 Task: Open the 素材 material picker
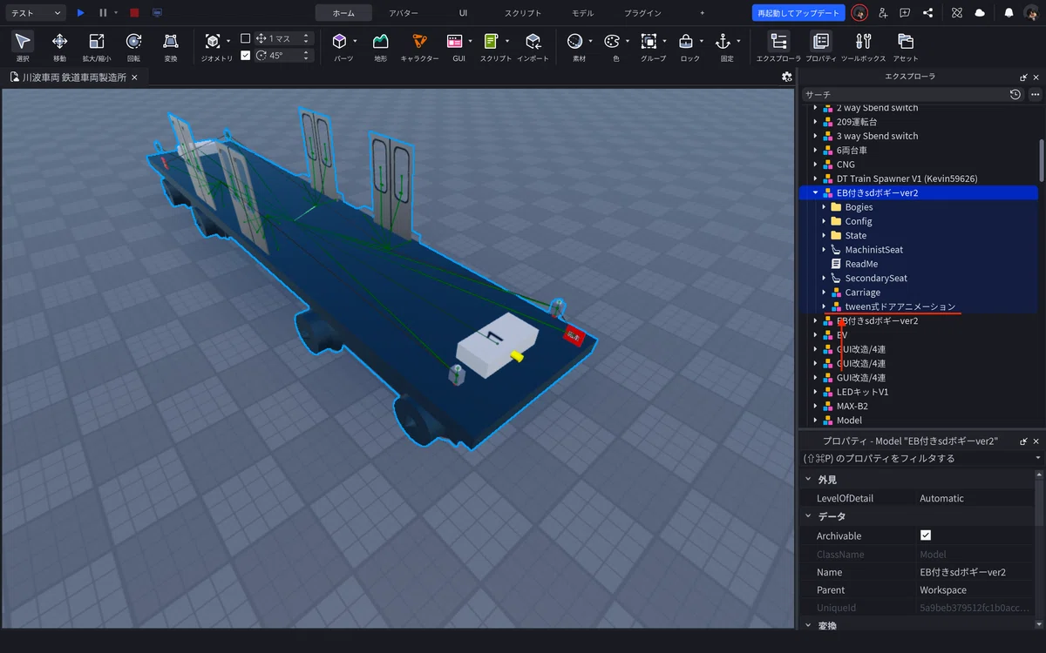point(574,41)
